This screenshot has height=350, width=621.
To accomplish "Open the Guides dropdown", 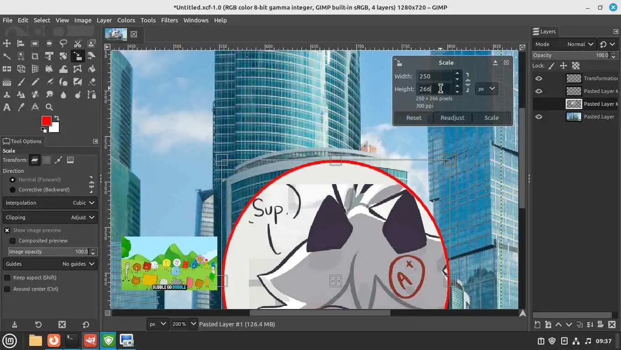I will coord(50,264).
